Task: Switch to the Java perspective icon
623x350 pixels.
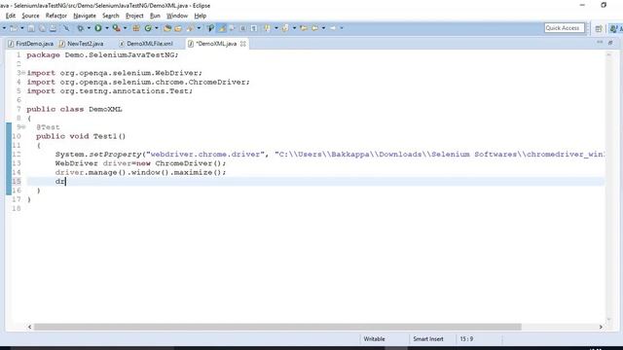Action: point(614,28)
